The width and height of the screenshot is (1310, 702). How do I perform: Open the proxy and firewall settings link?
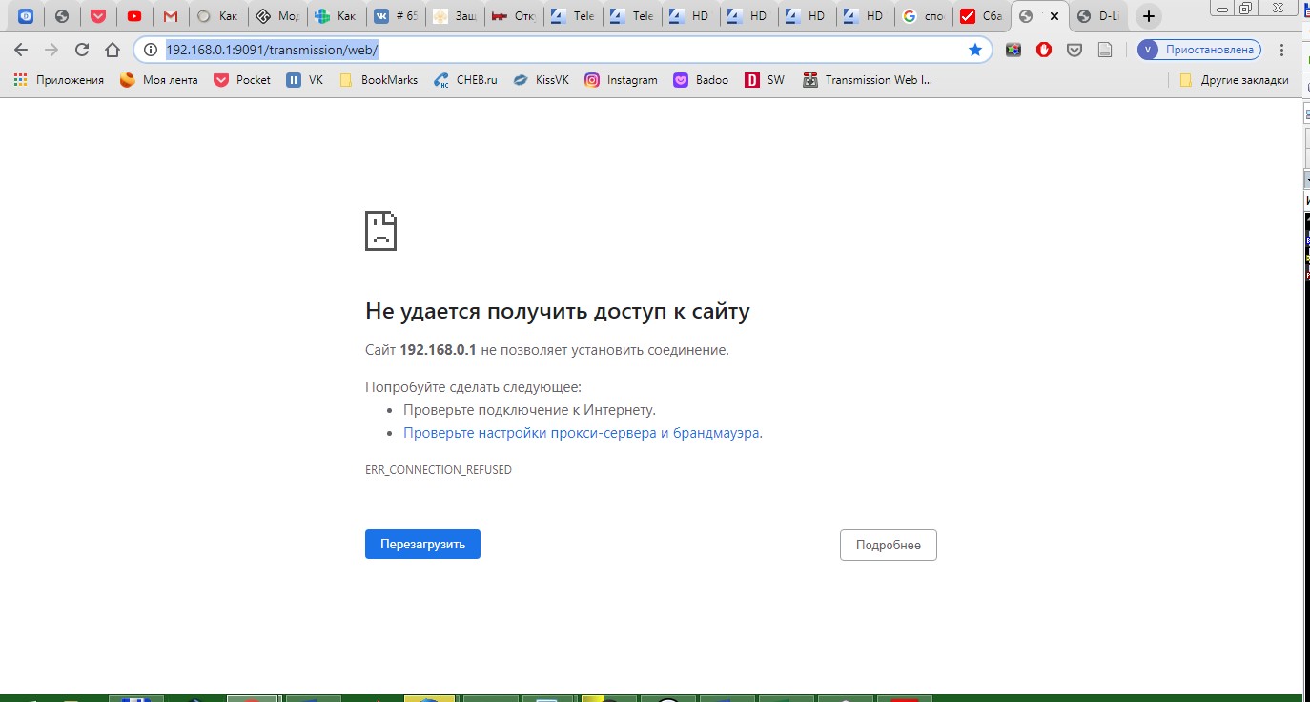[581, 433]
